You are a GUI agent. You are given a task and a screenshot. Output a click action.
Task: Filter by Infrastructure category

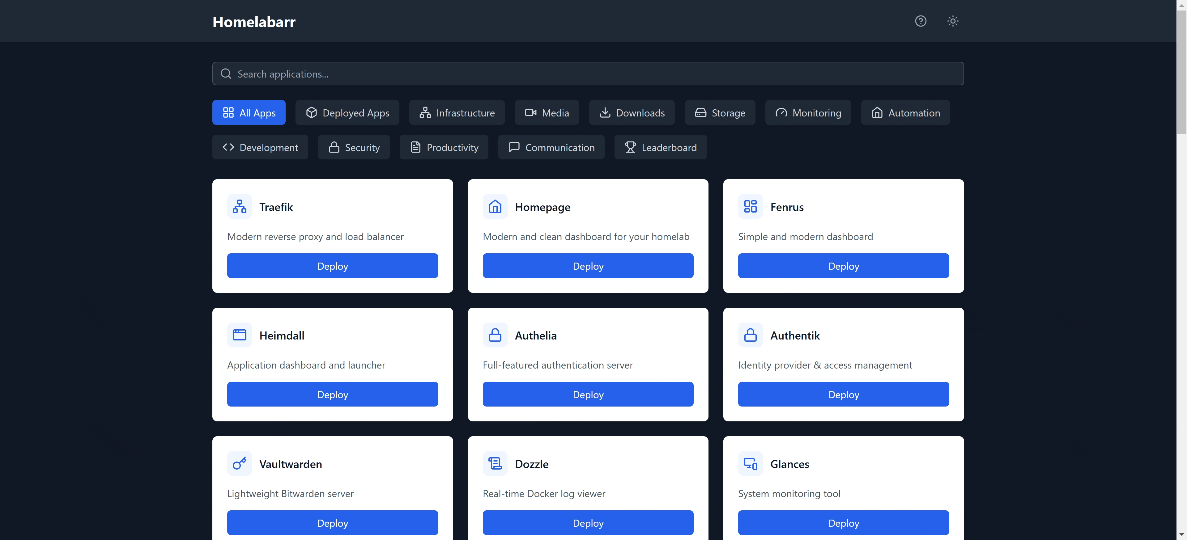pyautogui.click(x=457, y=112)
